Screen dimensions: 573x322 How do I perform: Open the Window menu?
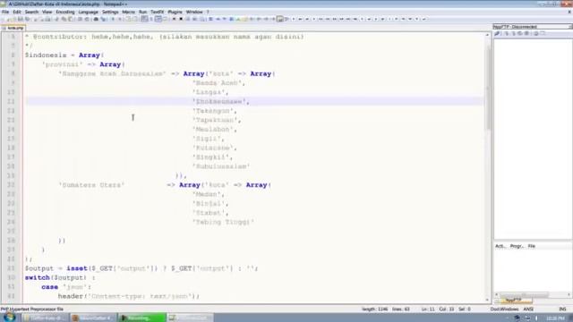(x=194, y=12)
